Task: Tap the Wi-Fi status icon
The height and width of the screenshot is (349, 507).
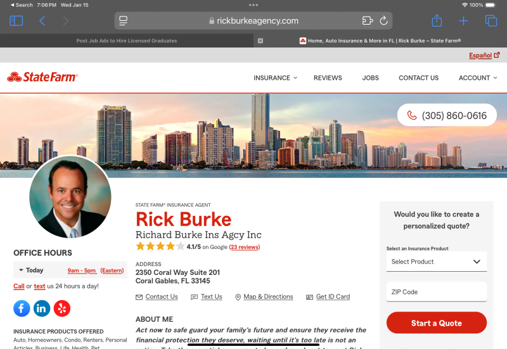Action: click(465, 5)
